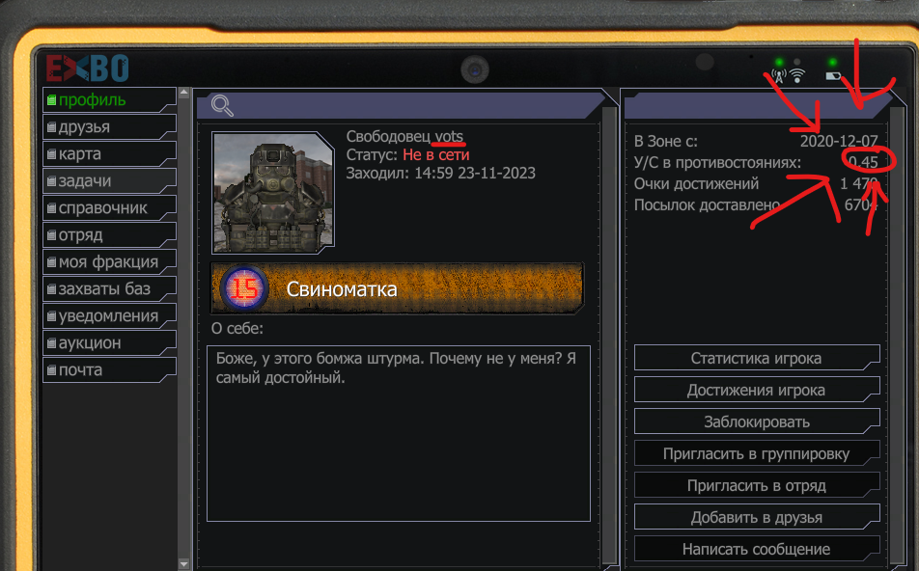Open the профиль menu section
This screenshot has width=919, height=571.
click(x=110, y=100)
